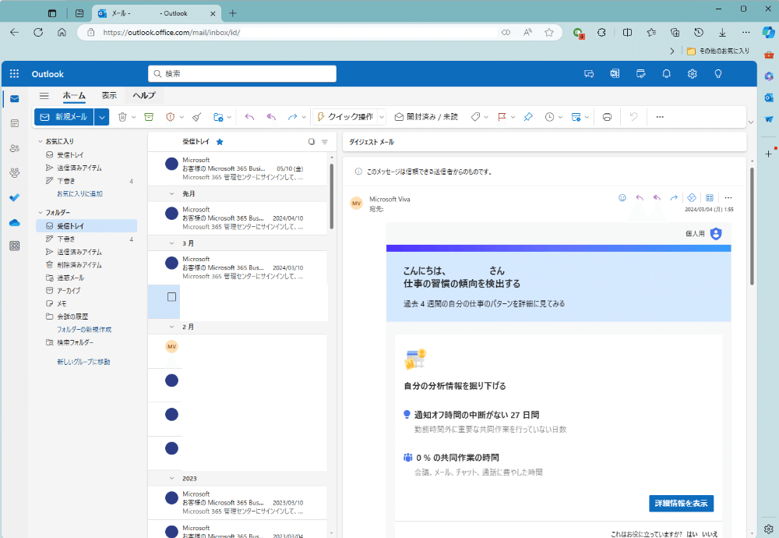779x538 pixels.
Task: Click the browser favorites star in address bar
Action: 549,32
